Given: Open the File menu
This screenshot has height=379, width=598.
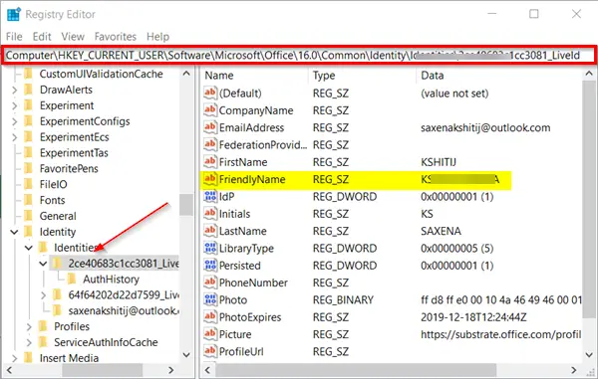Looking at the screenshot, I should click(14, 37).
